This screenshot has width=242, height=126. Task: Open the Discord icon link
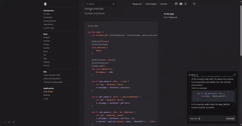pos(181,4)
